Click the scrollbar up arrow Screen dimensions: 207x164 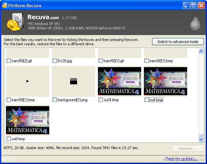(201, 51)
